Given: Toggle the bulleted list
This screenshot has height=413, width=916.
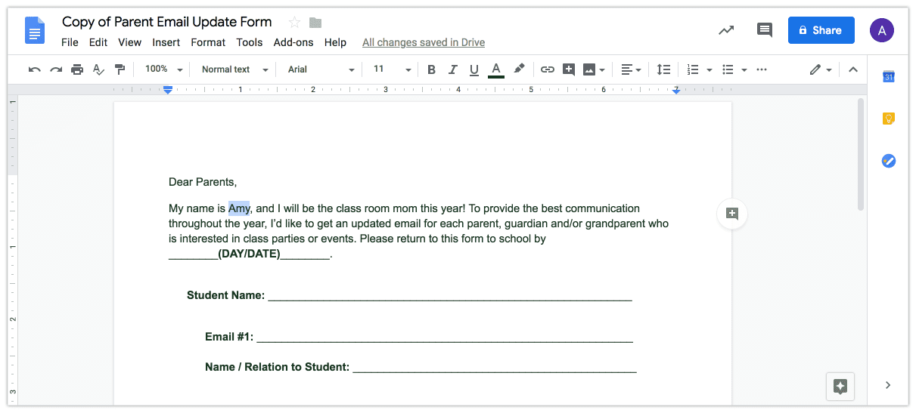Looking at the screenshot, I should (728, 69).
